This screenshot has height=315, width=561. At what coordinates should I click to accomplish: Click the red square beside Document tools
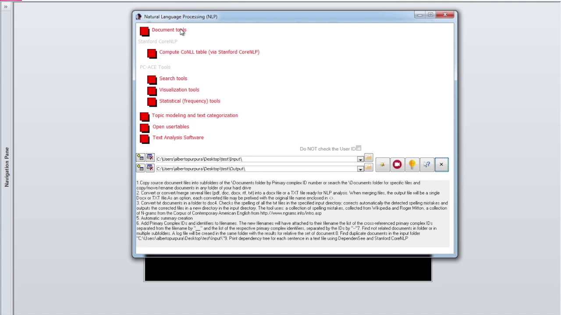[144, 31]
